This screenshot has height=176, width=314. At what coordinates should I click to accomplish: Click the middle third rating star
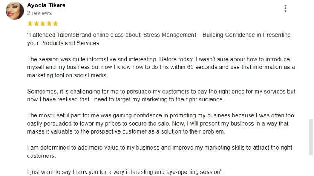coord(43,23)
